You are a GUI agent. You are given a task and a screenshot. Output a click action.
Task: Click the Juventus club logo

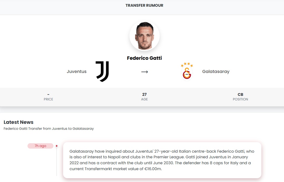[102, 71]
